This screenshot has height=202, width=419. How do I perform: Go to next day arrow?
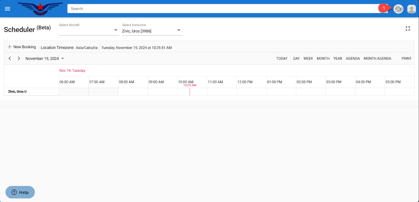pos(19,58)
